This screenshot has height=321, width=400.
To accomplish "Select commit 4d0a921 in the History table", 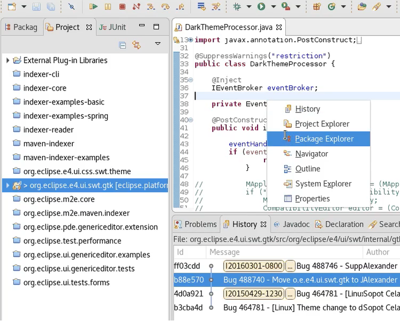I will point(286,294).
